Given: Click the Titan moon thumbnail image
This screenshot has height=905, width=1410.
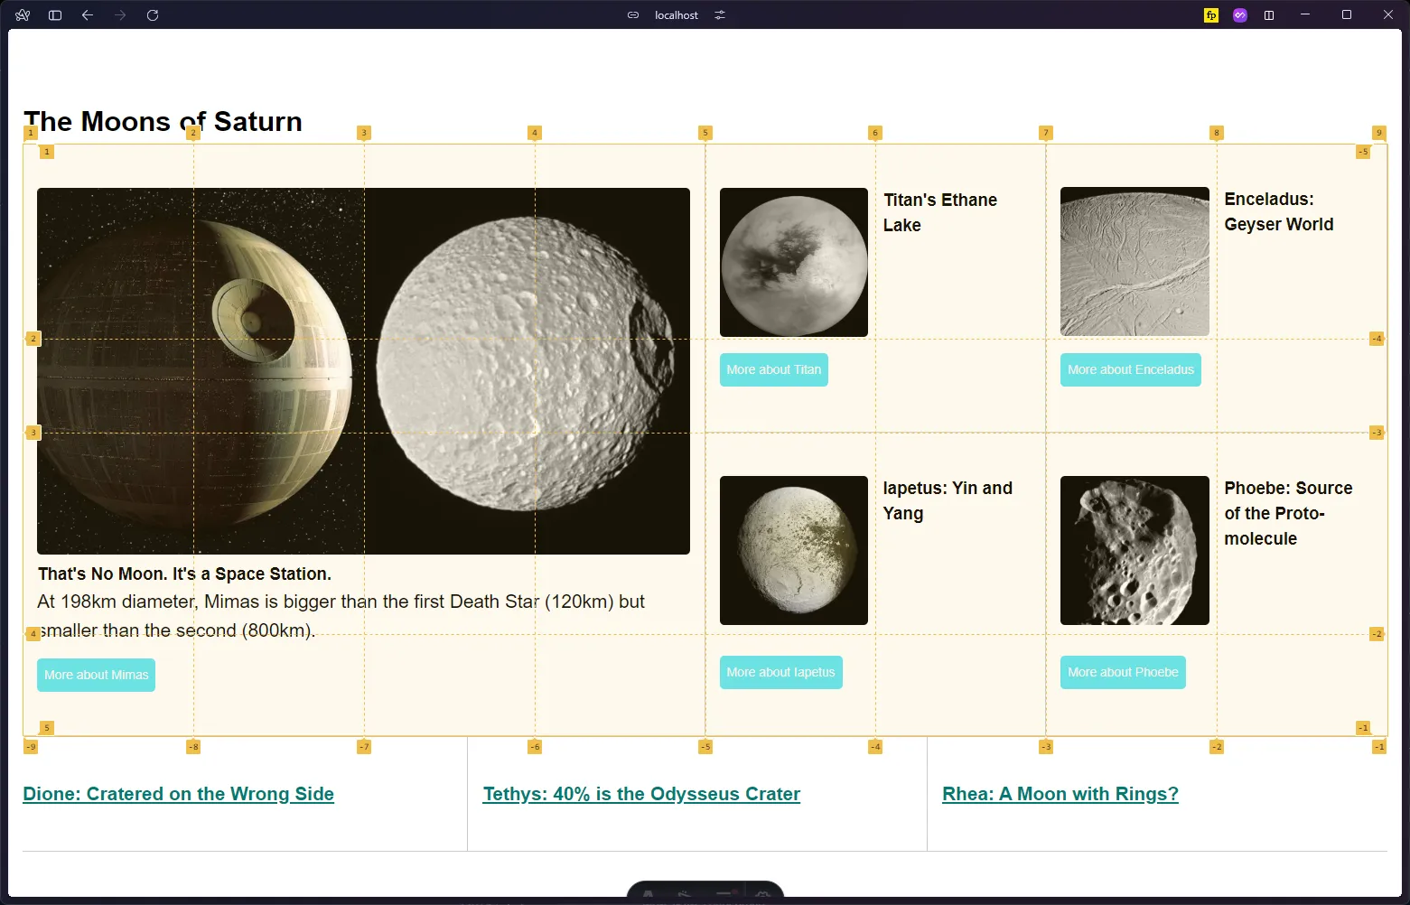Looking at the screenshot, I should [x=793, y=262].
